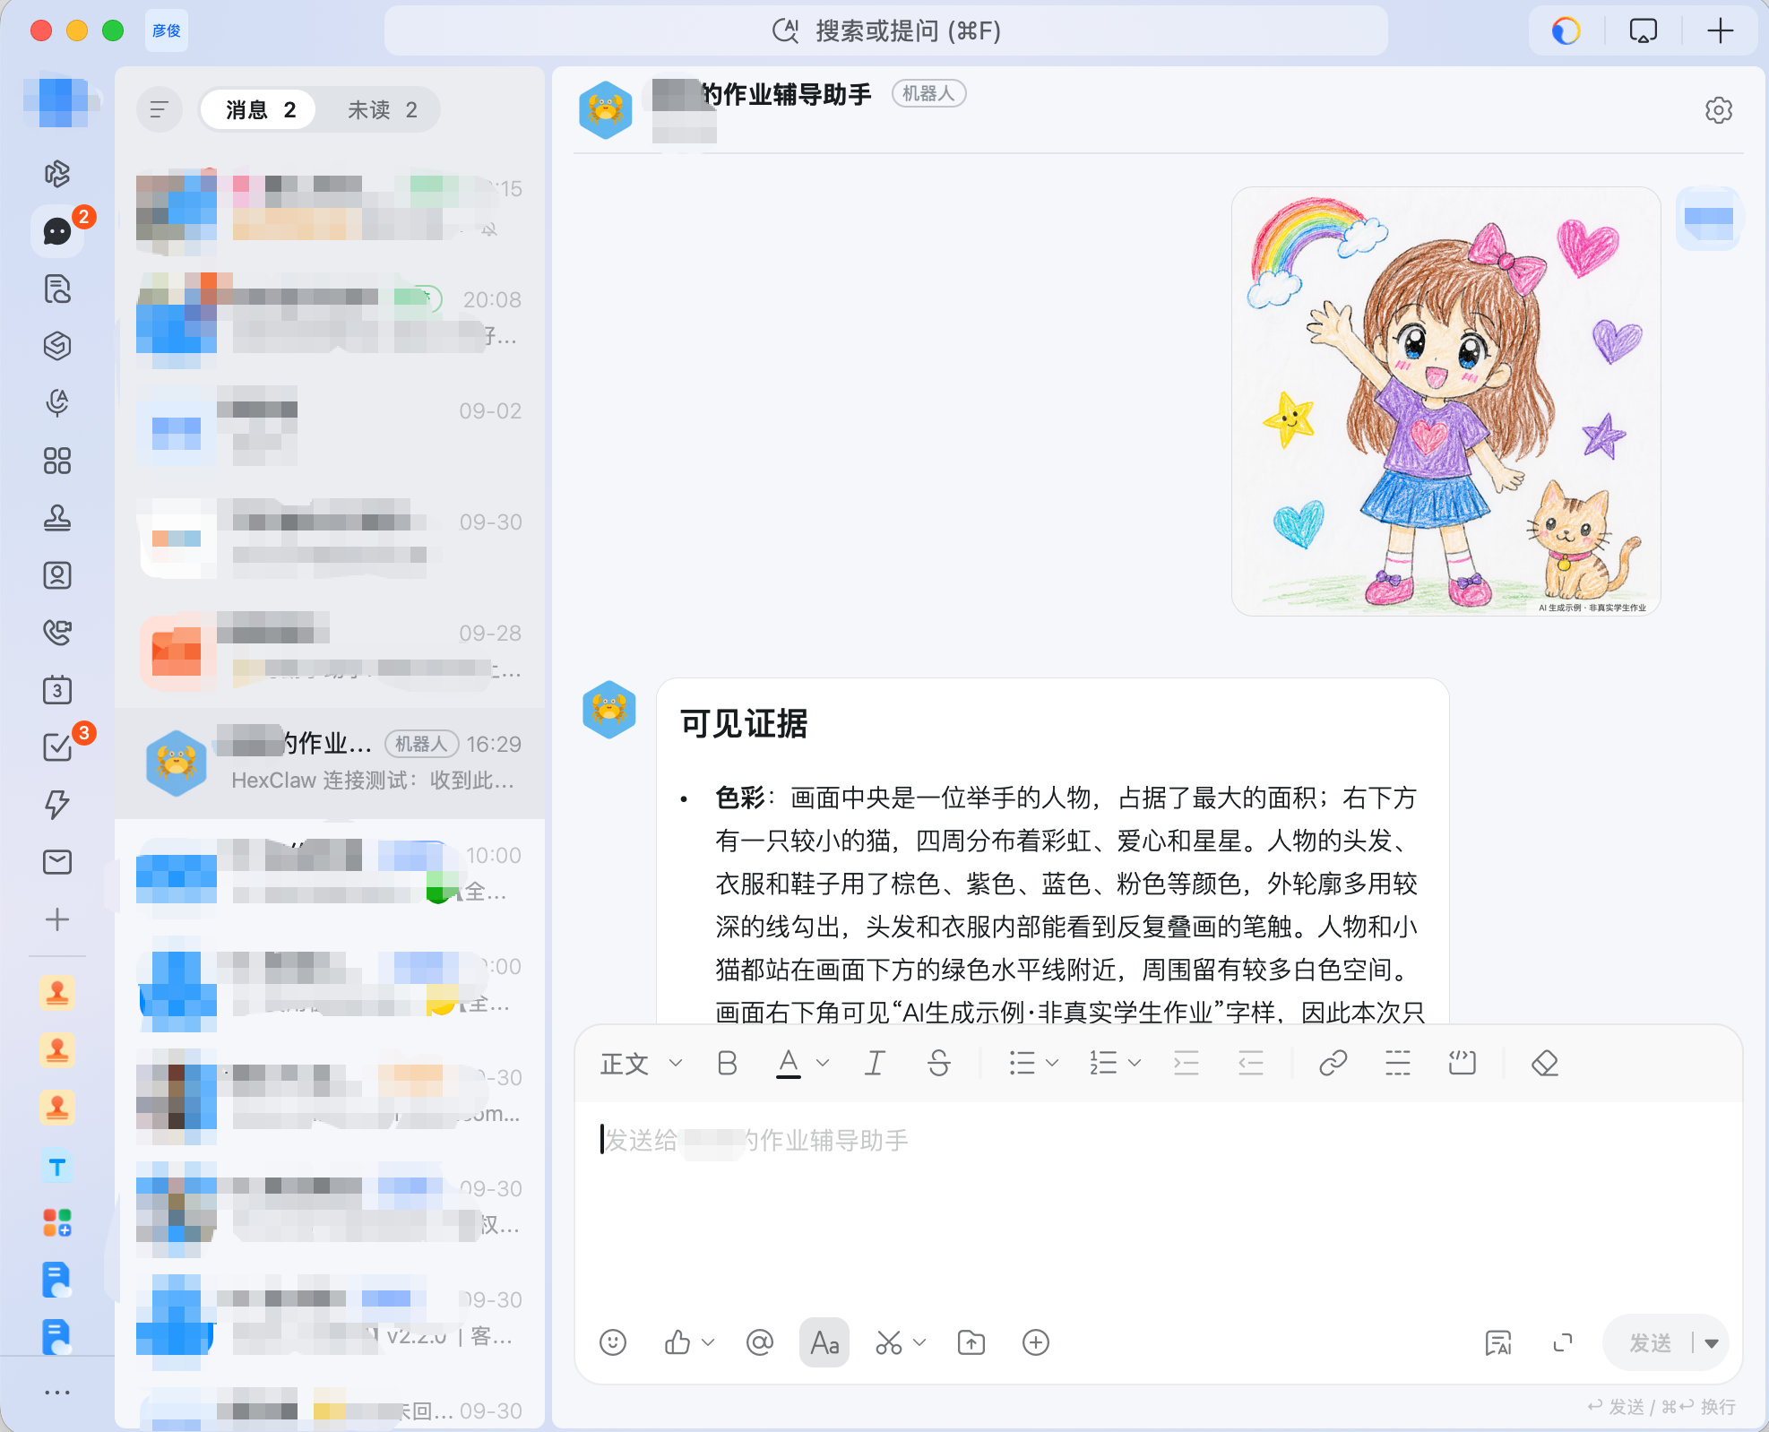Open the girl and cat drawing image
This screenshot has height=1432, width=1769.
coord(1445,401)
